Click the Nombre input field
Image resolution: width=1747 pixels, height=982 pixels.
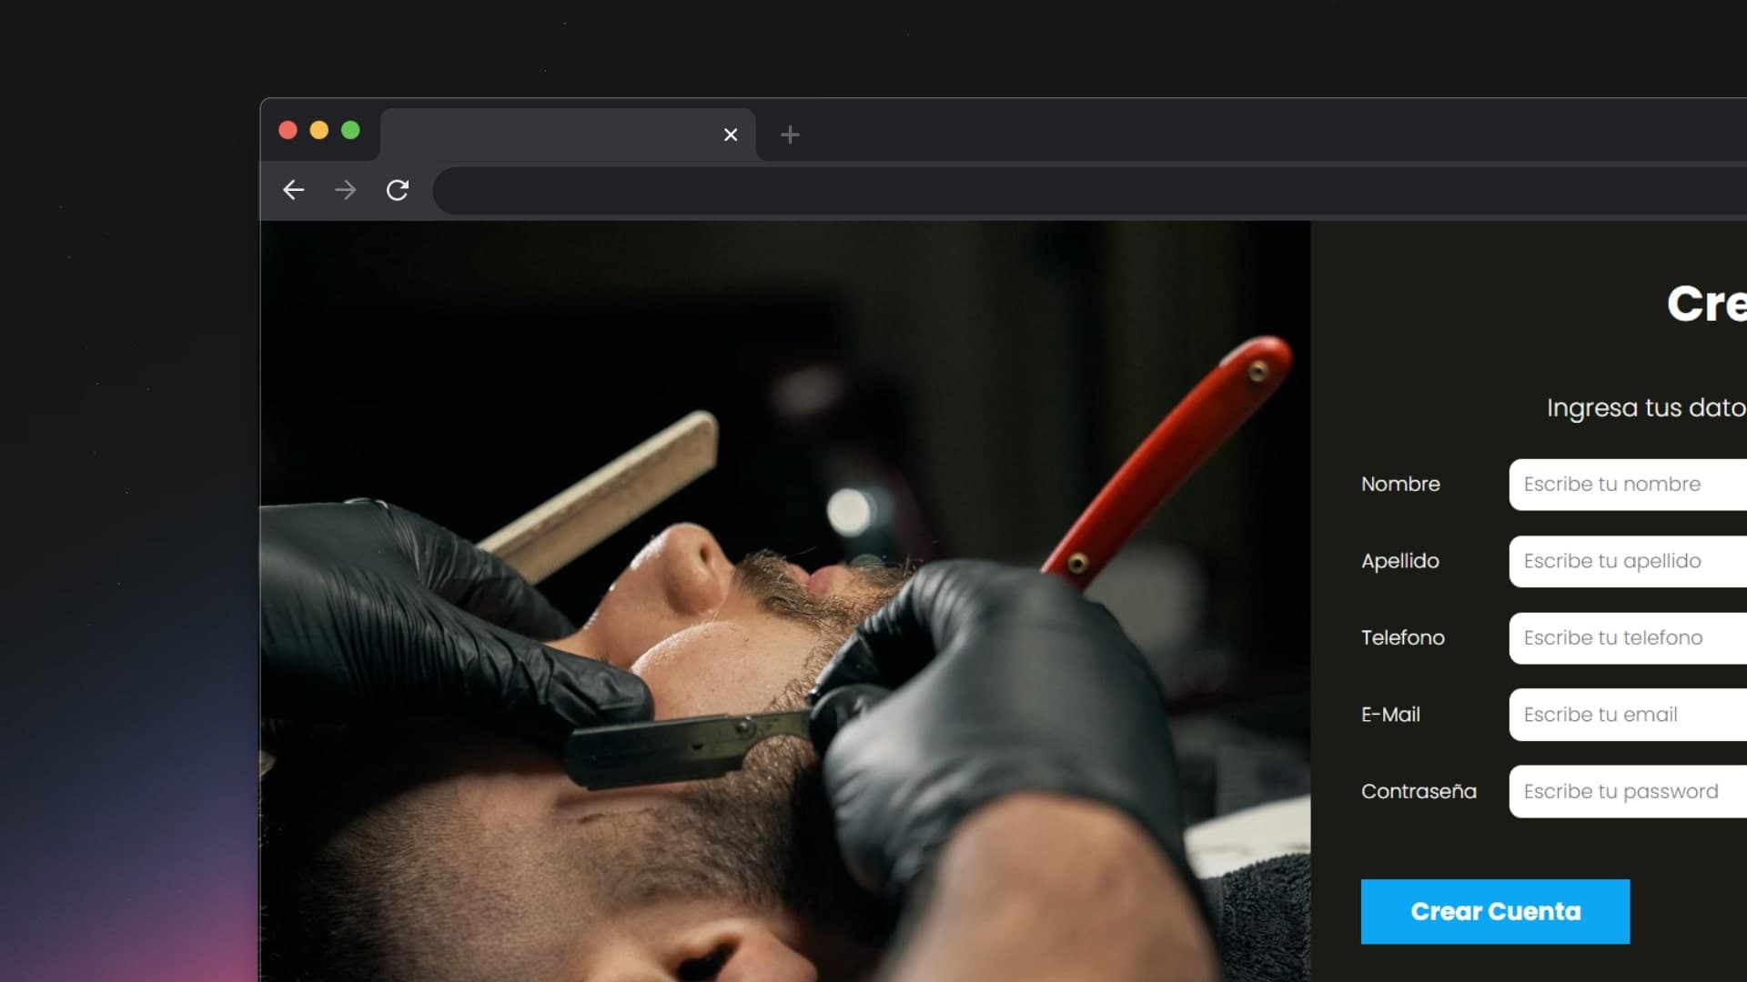[1629, 484]
